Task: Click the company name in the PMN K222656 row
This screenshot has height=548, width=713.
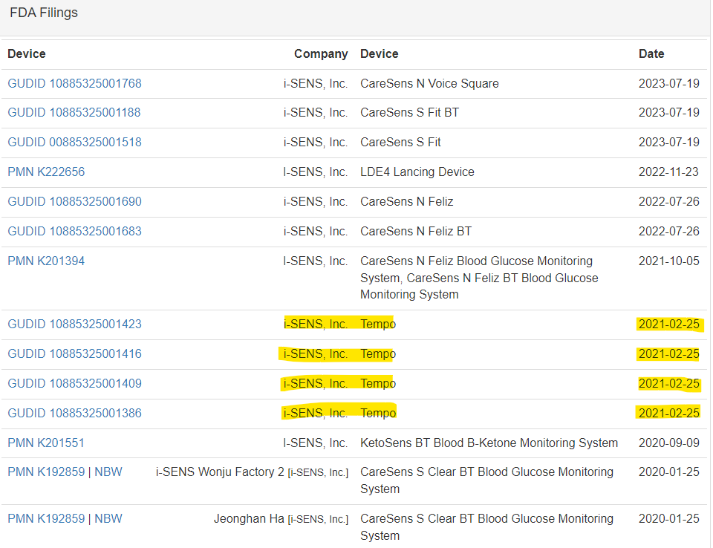Action: pyautogui.click(x=316, y=172)
